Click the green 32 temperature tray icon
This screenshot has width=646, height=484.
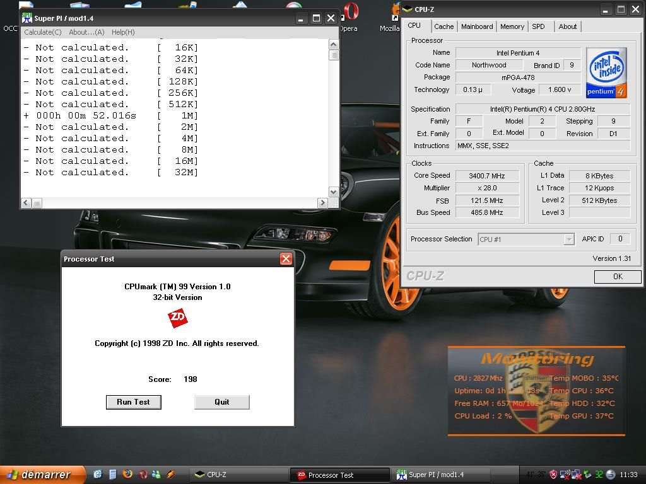599,475
